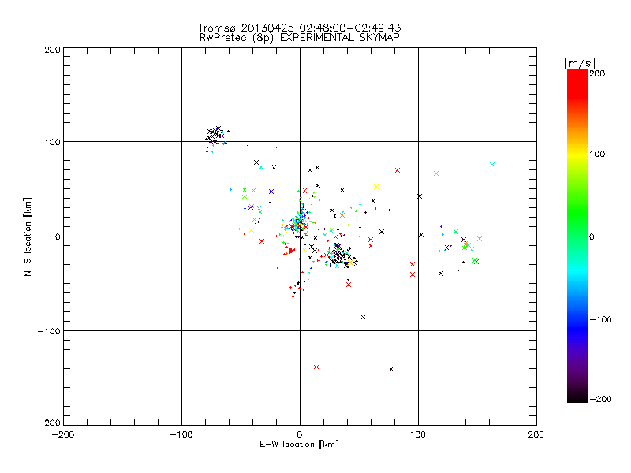This screenshot has height=473, width=631.
Task: Select the cyan cross farthest east near 75 km north
Action: tap(492, 164)
